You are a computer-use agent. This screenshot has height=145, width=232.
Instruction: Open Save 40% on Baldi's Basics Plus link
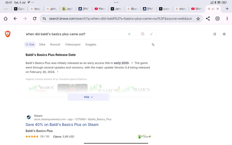click(x=62, y=125)
